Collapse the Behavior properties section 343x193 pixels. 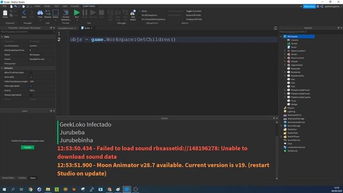tap(2, 68)
